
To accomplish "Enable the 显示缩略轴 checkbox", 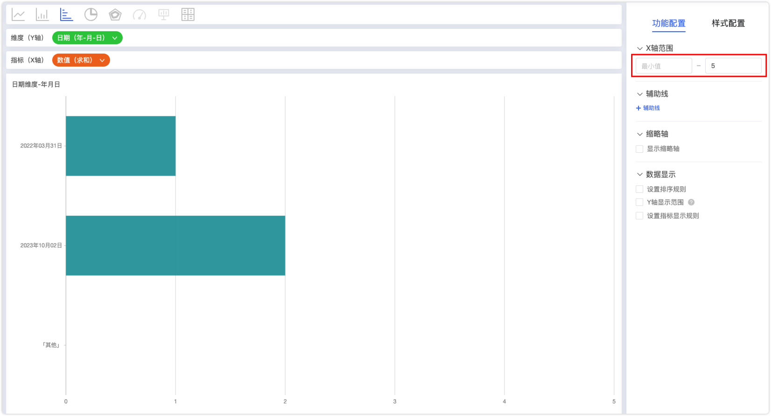I will click(x=639, y=149).
